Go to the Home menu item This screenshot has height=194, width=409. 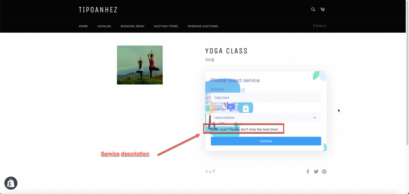[x=83, y=26]
